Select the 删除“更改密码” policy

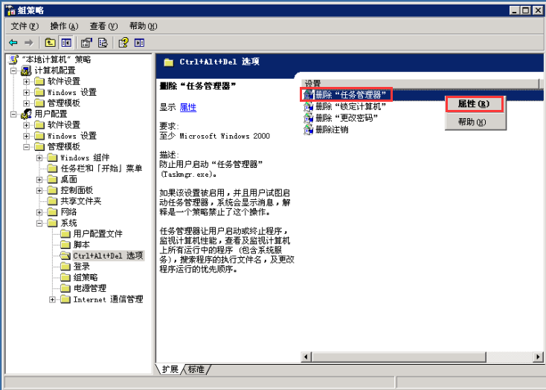tap(347, 118)
